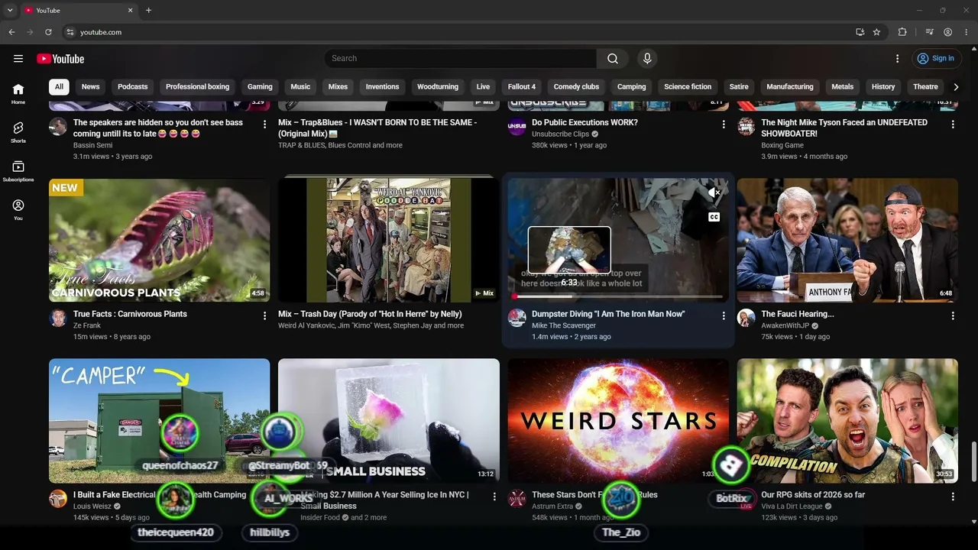The height and width of the screenshot is (550, 978).
Task: Start voice search with the microphone
Action: [x=647, y=59]
